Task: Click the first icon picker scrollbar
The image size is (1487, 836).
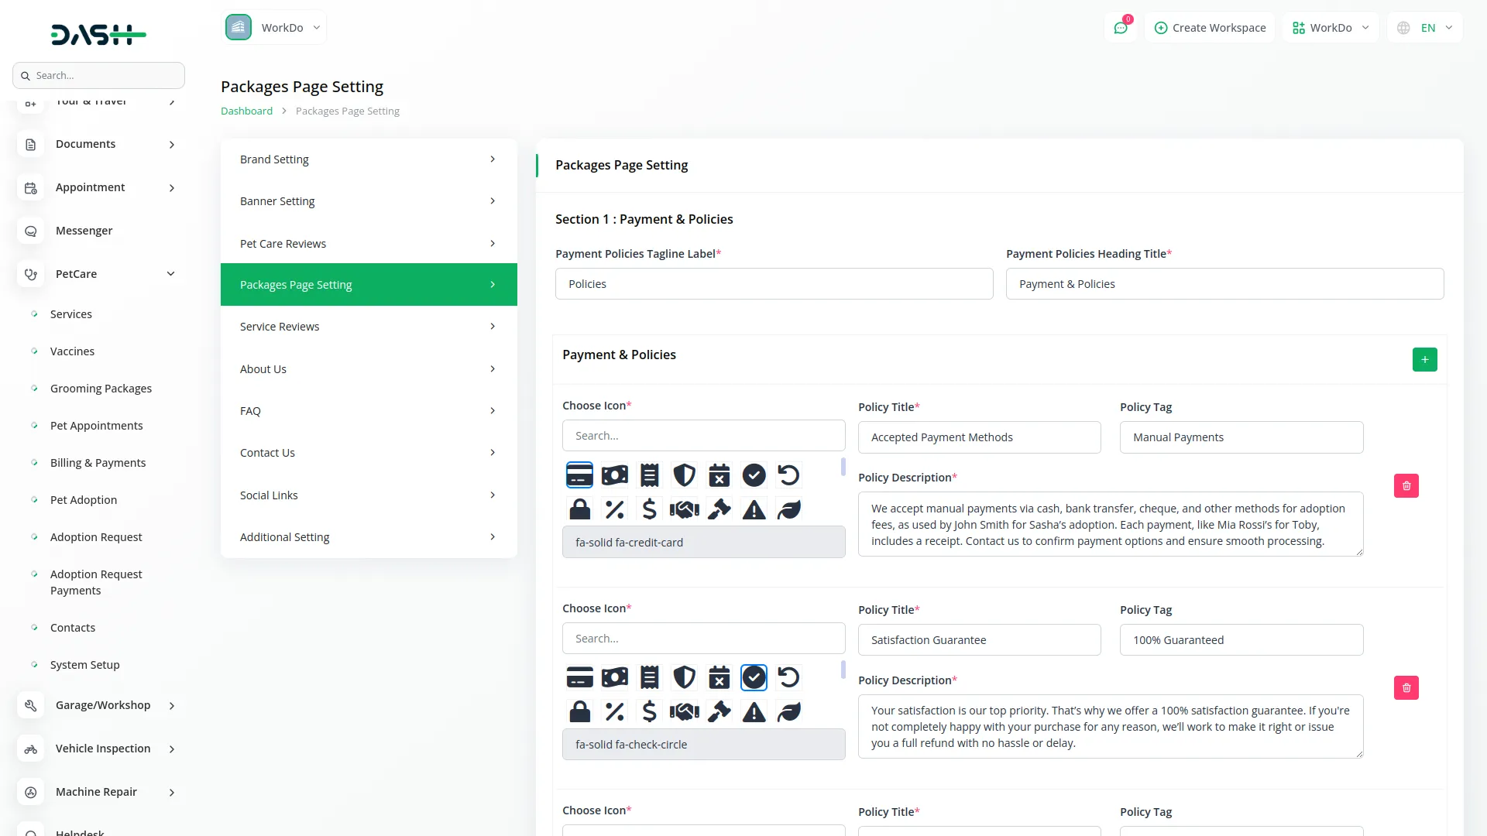Action: coord(843,467)
